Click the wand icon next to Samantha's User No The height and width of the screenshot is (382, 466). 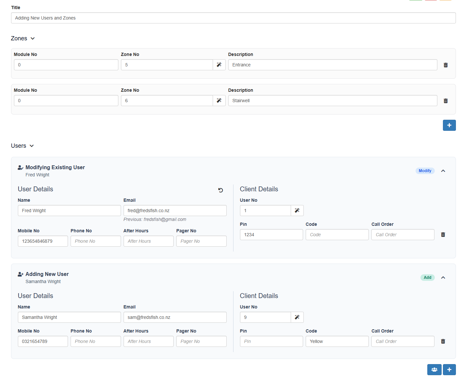click(297, 317)
